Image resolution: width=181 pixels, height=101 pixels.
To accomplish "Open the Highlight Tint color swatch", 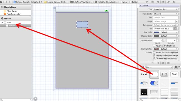I will pyautogui.click(x=156, y=49).
